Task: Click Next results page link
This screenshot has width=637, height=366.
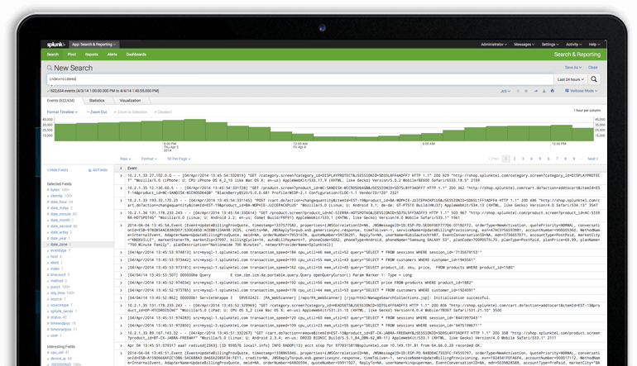Action: click(592, 159)
